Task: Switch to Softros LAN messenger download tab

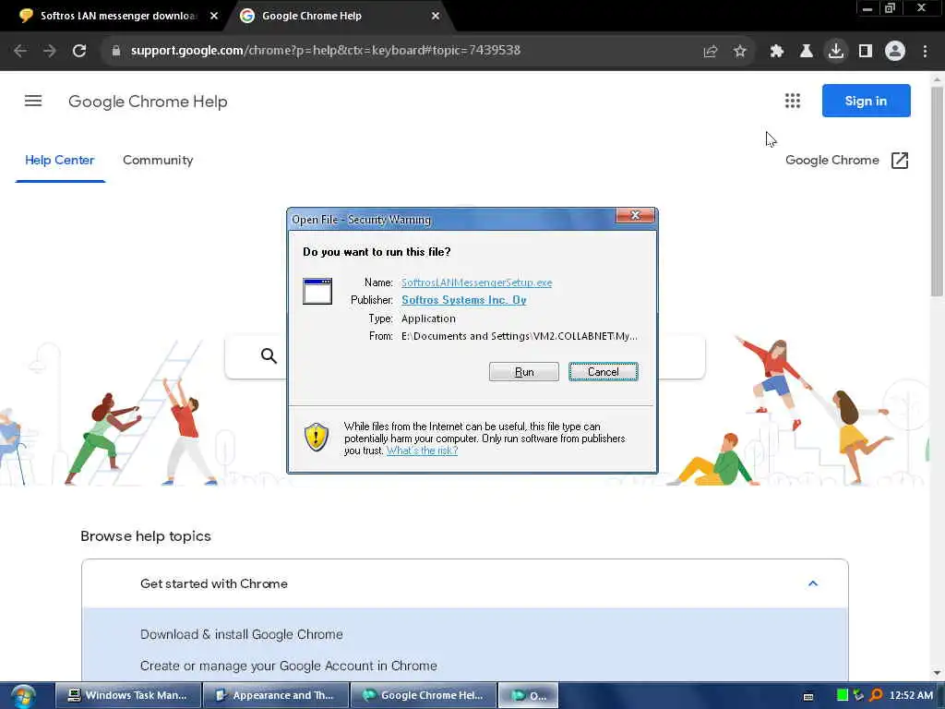Action: pos(119,16)
